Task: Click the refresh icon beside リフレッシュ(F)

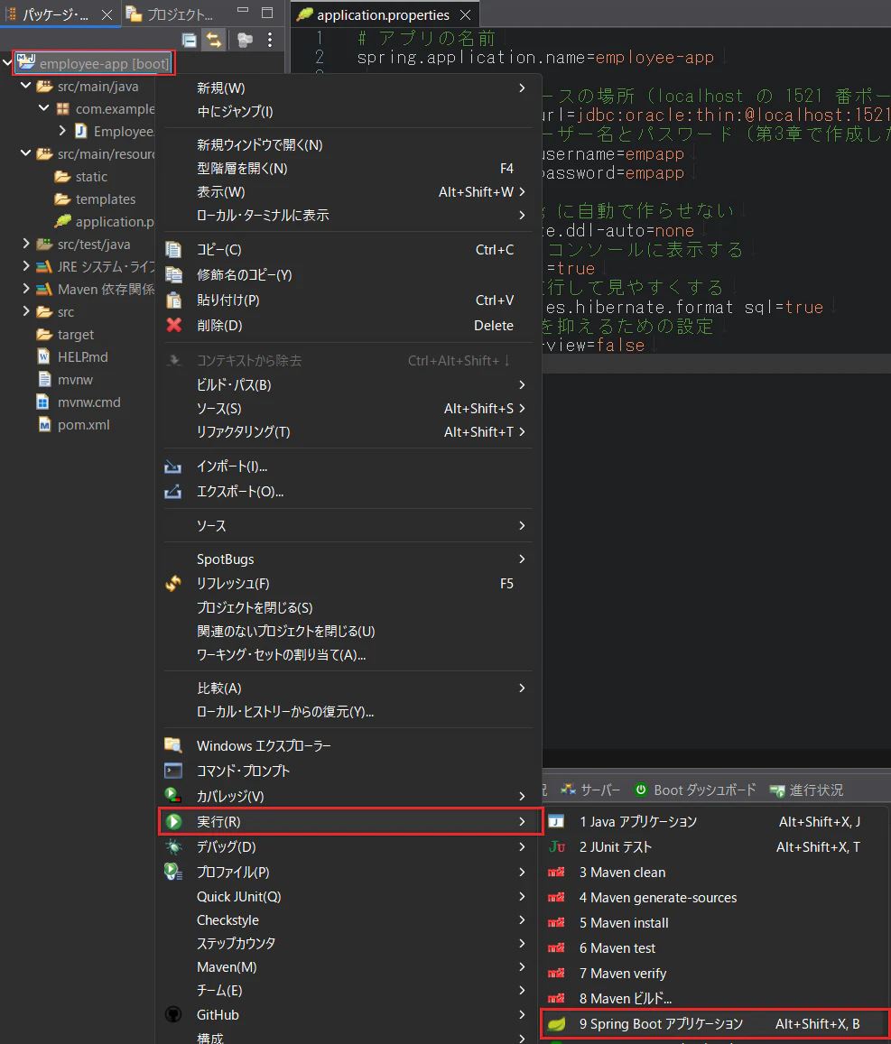Action: coord(173,583)
